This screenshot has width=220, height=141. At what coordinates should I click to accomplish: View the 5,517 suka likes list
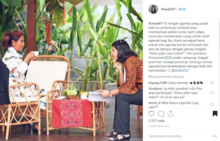[157, 121]
